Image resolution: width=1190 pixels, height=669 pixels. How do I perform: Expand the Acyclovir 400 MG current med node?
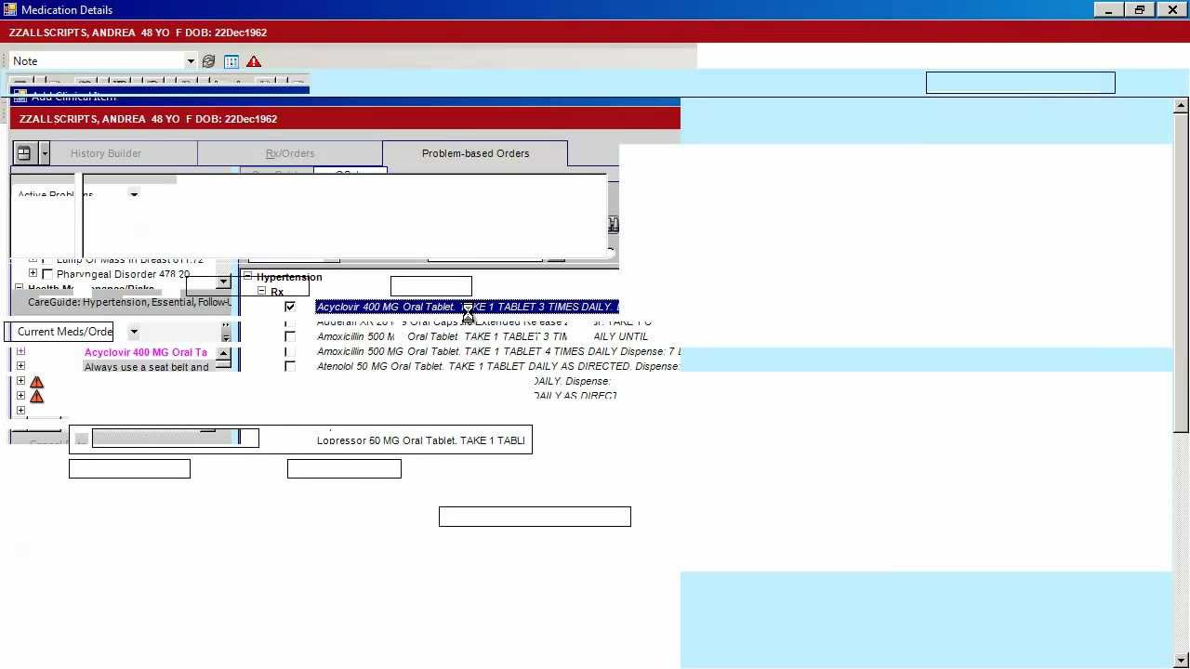[x=20, y=351]
